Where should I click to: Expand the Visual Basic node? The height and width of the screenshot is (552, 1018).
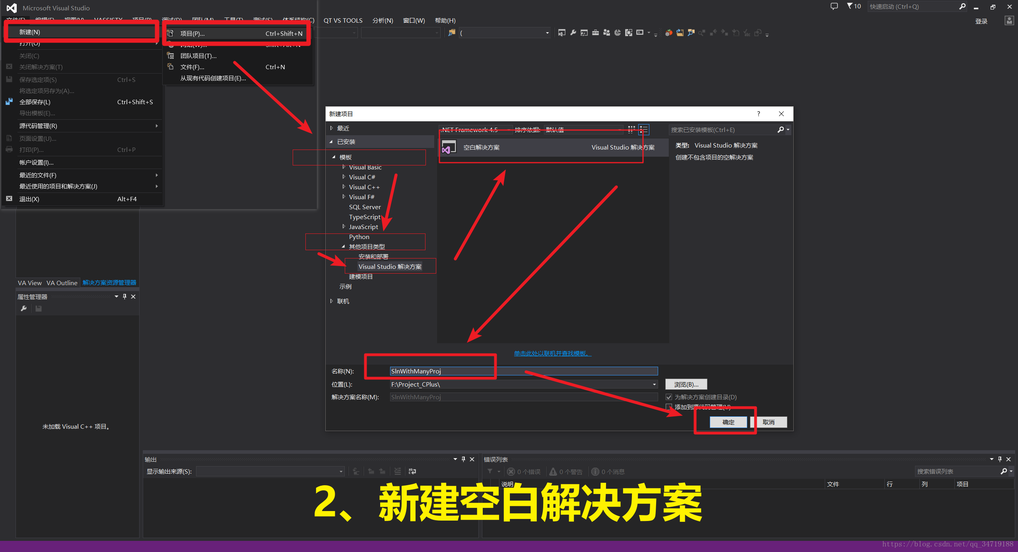[x=344, y=167]
